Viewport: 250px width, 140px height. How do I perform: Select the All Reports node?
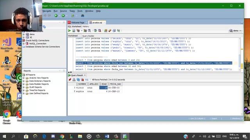coord(30,75)
